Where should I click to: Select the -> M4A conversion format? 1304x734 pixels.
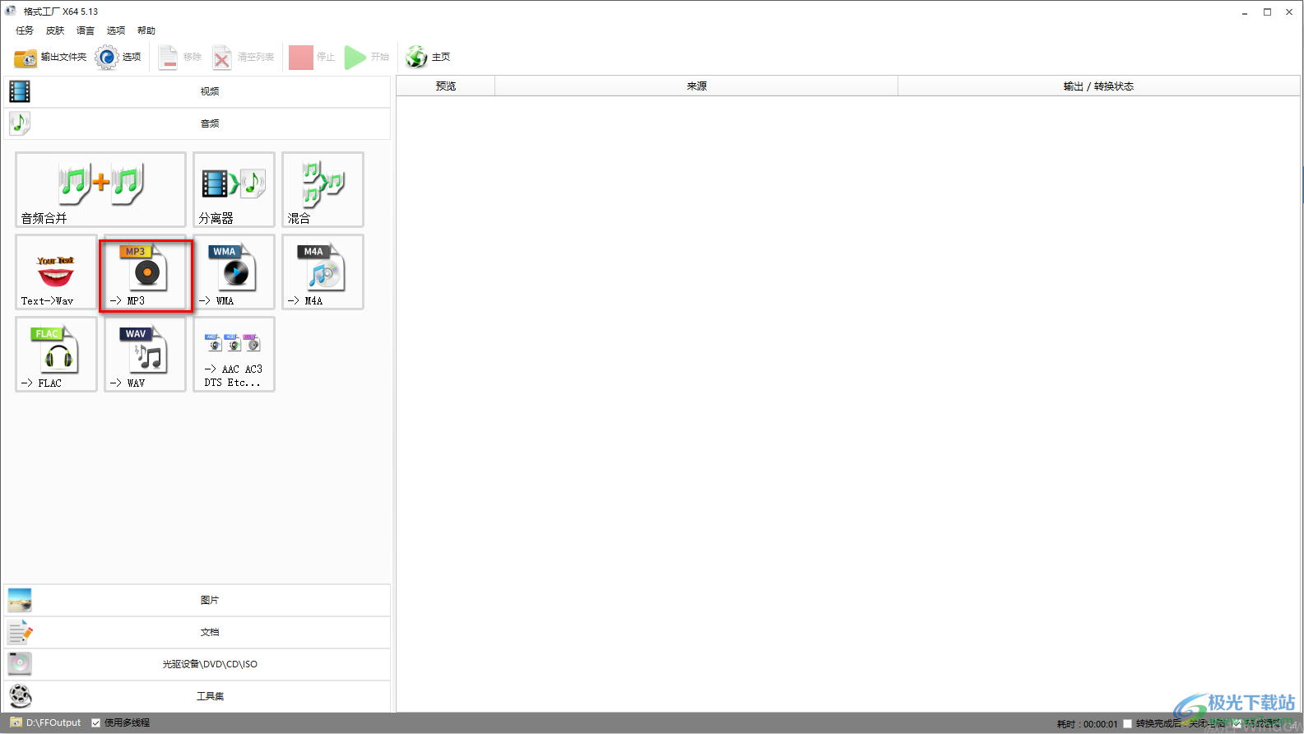click(323, 272)
